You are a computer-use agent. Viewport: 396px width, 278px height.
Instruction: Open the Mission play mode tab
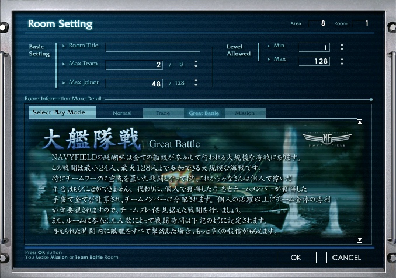click(x=245, y=113)
